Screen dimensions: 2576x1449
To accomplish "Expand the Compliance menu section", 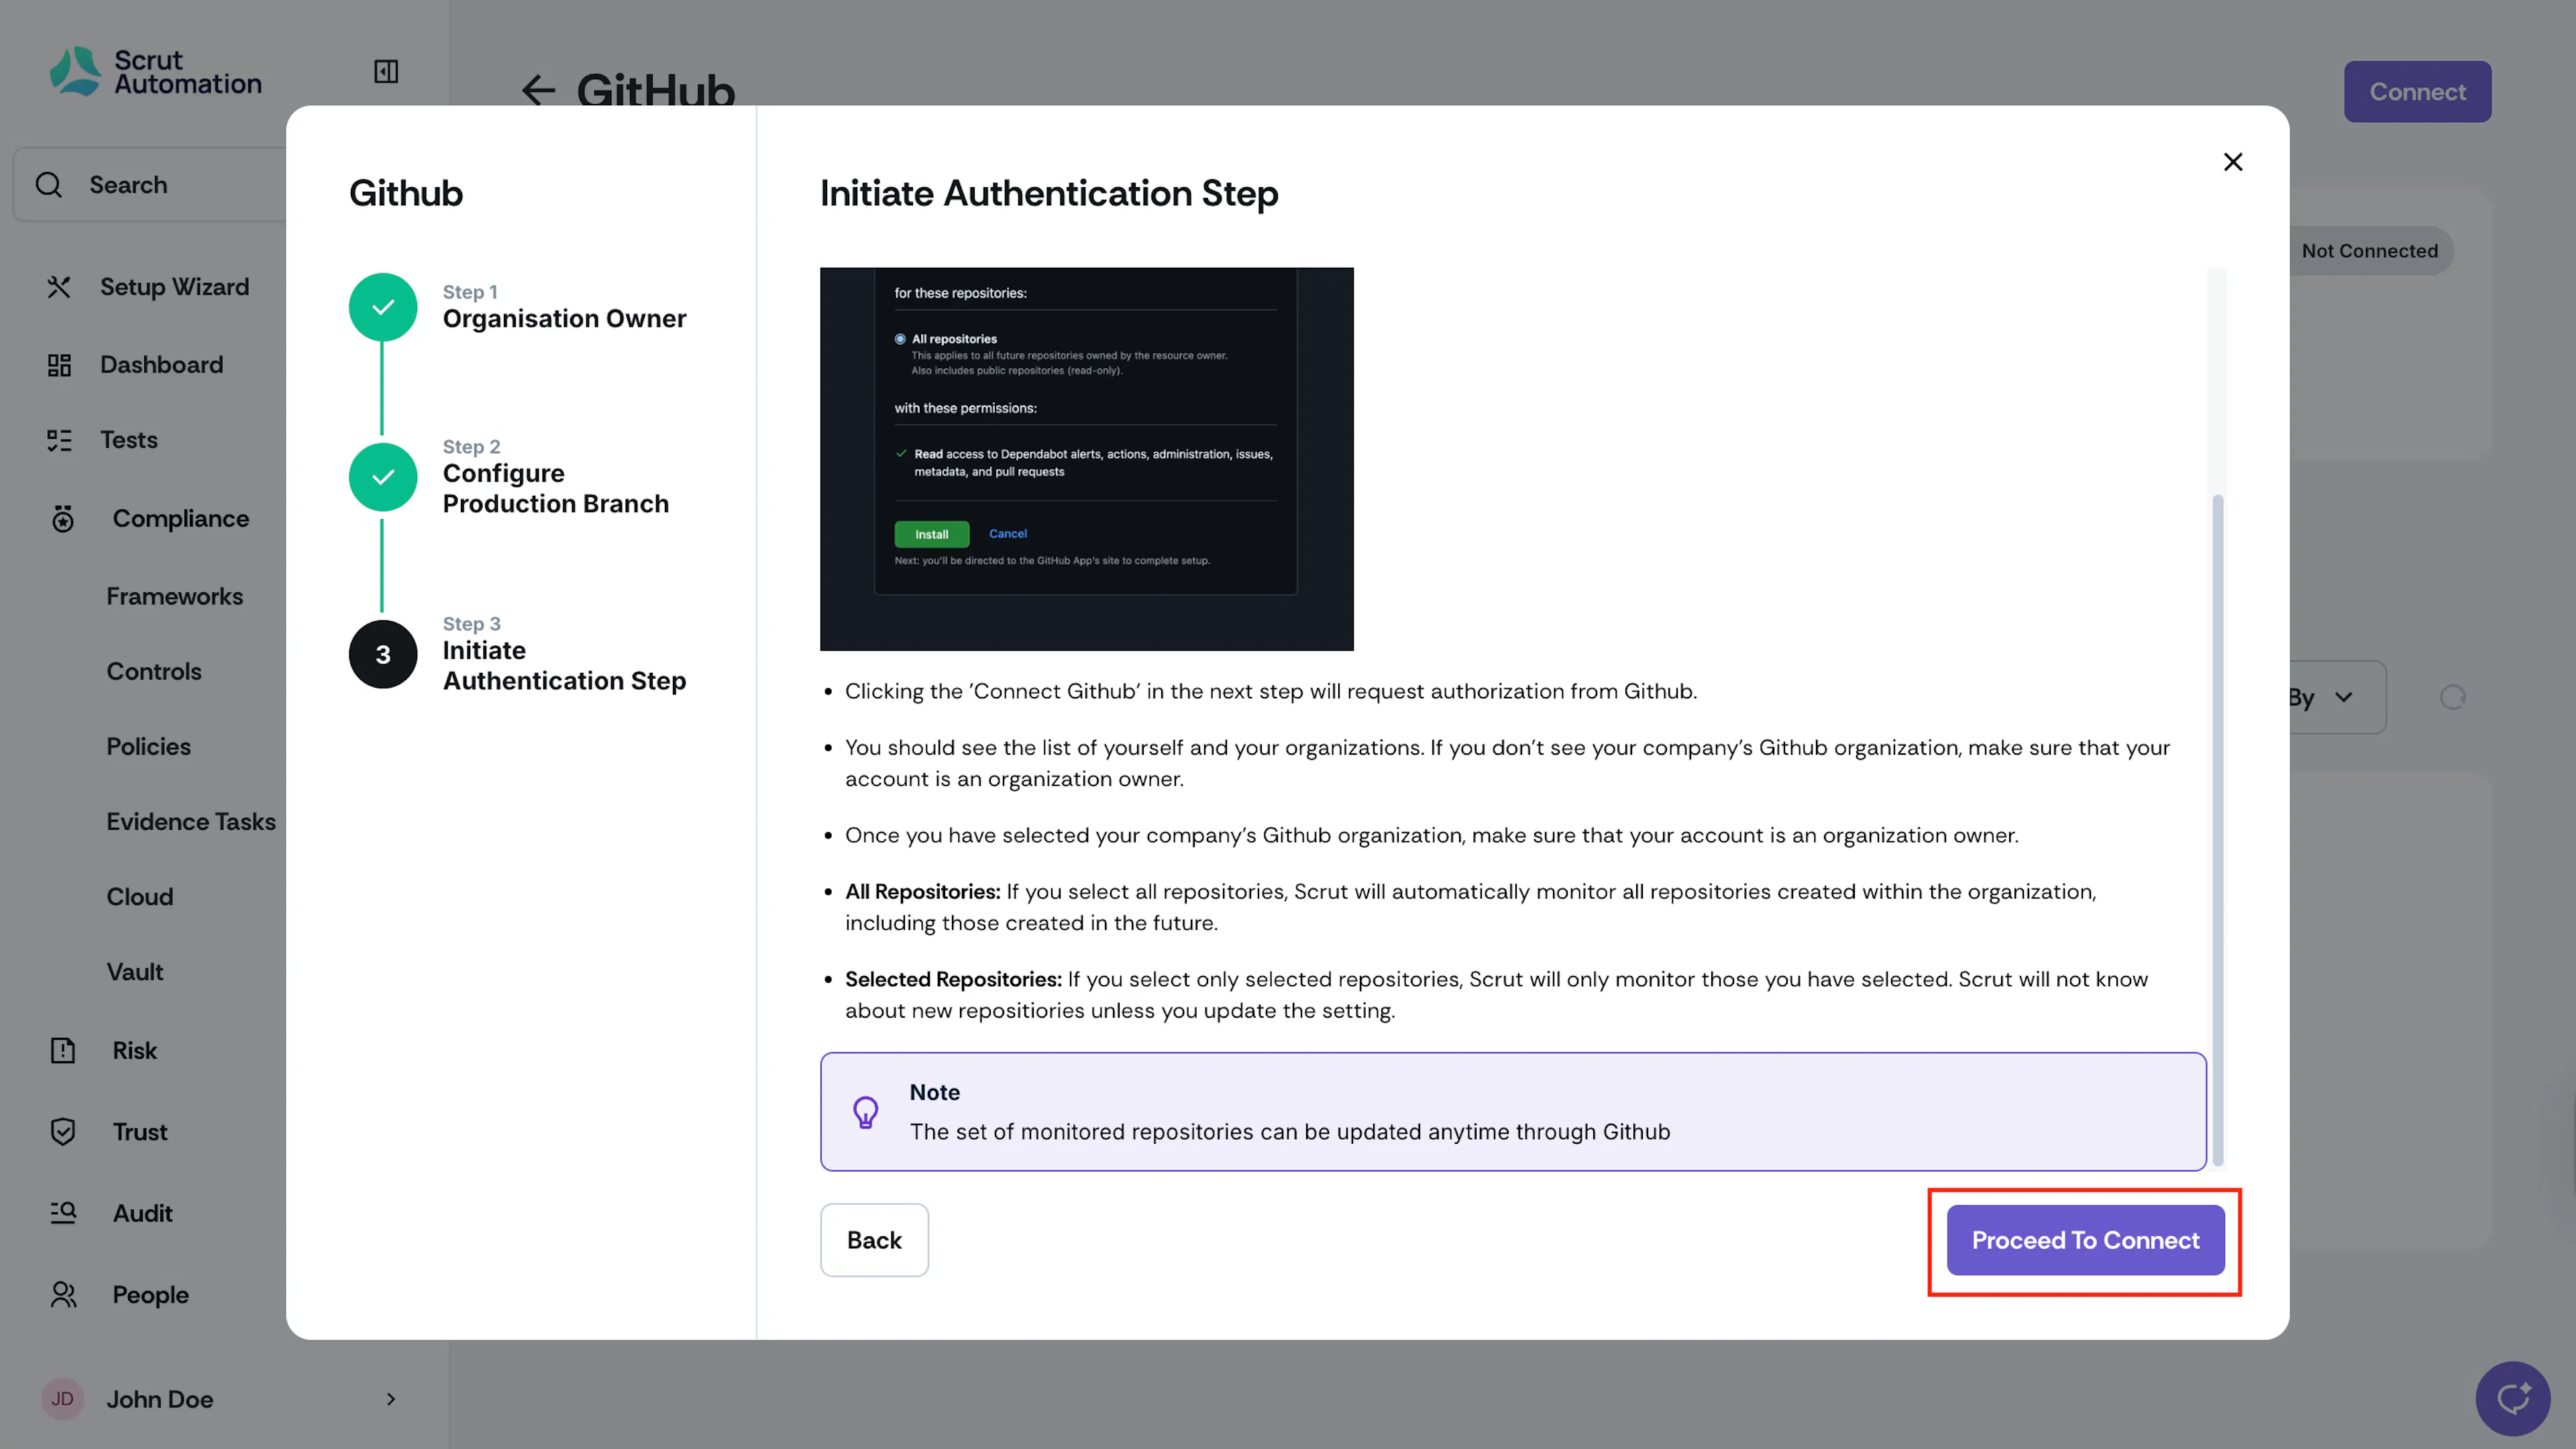I will (180, 518).
